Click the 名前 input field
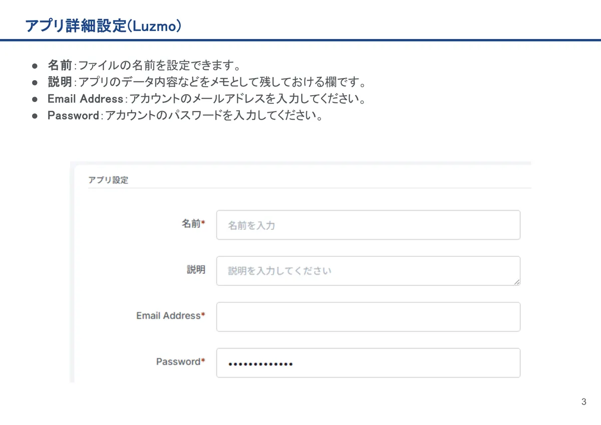Viewport: 601px width, 425px height. point(368,225)
